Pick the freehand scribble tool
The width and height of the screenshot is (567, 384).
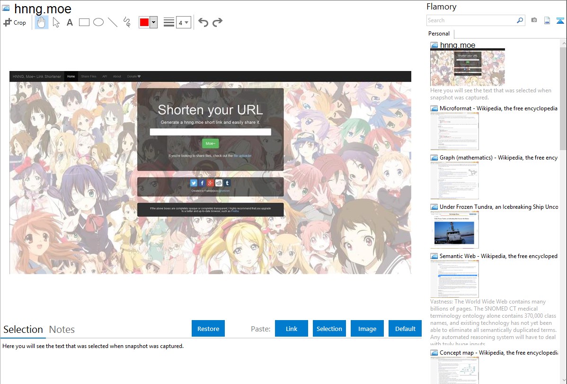(x=127, y=22)
